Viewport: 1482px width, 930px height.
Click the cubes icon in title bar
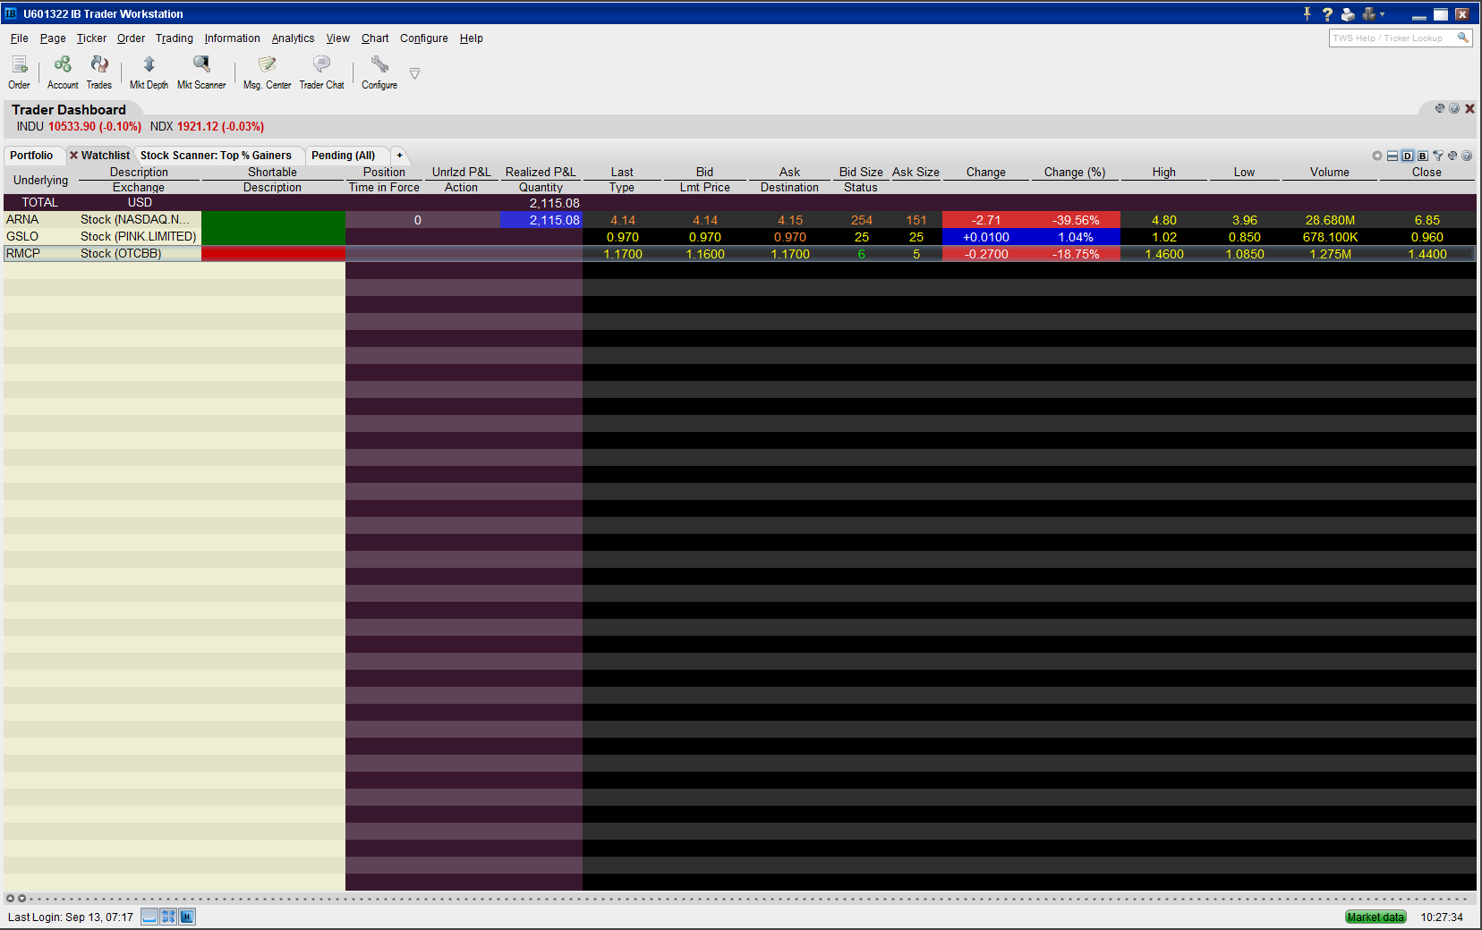1368,13
